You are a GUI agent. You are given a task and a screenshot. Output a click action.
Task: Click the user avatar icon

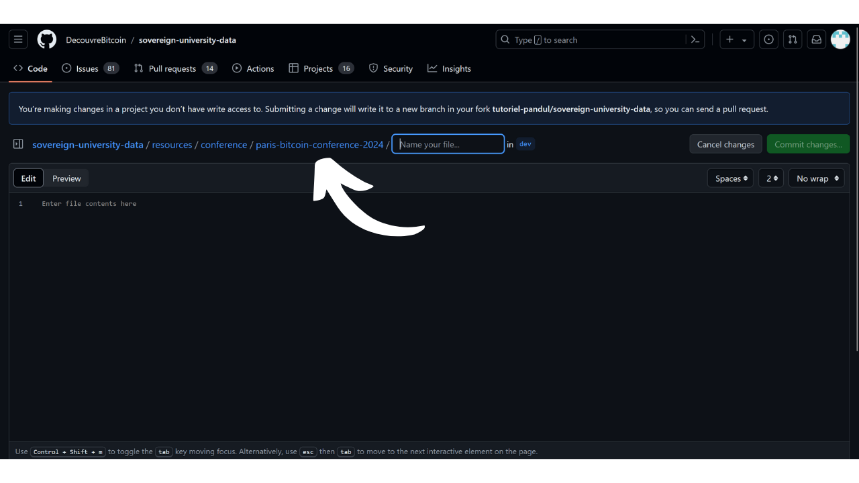tap(840, 40)
